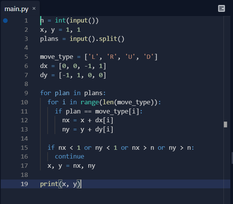233x204 pixels.
Task: Click line number 2 in the gutter
Action: pos(26,30)
